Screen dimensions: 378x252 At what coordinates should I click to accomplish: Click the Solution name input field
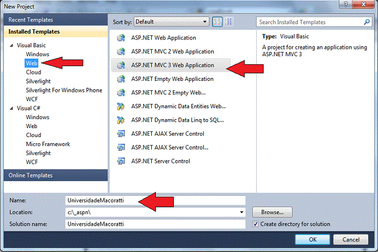click(x=155, y=224)
